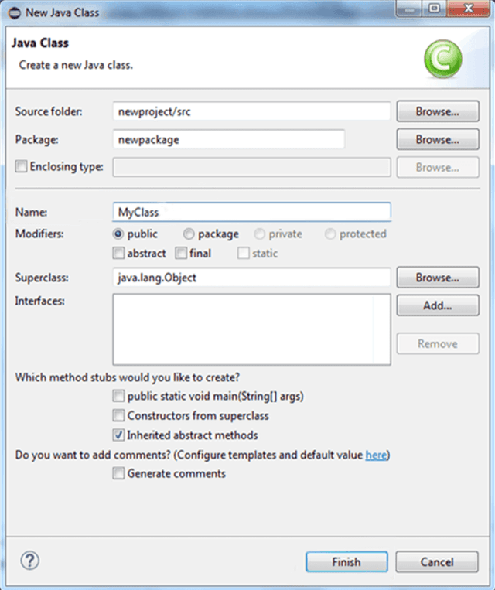Browse for the package
The image size is (495, 590).
tap(438, 140)
